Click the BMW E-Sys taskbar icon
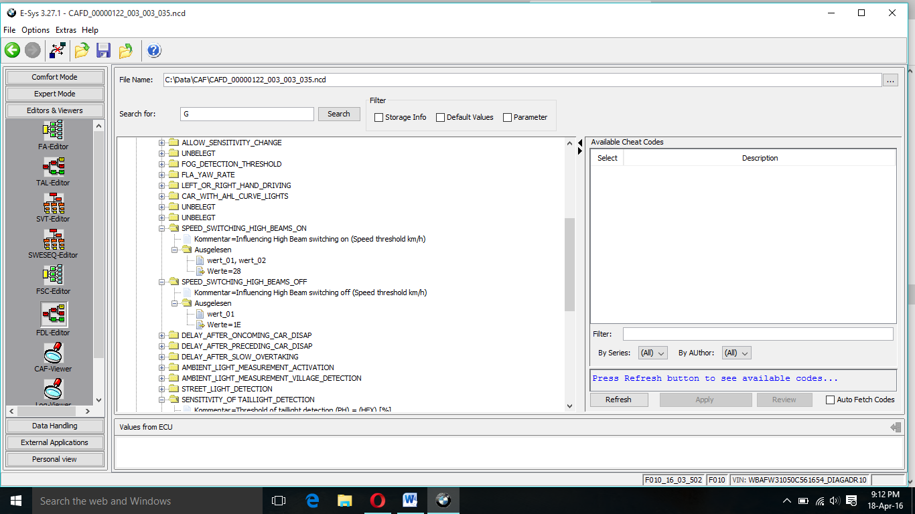 coord(443,501)
